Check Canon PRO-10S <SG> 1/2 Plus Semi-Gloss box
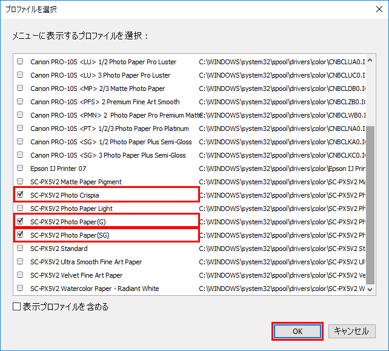Image resolution: width=389 pixels, height=351 pixels. click(x=20, y=141)
